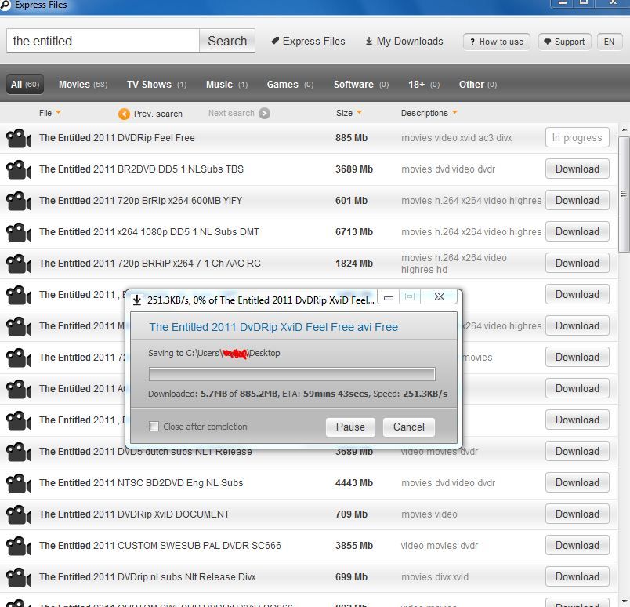This screenshot has width=630, height=607.
Task: Switch to the Movies category tab
Action: coord(83,85)
